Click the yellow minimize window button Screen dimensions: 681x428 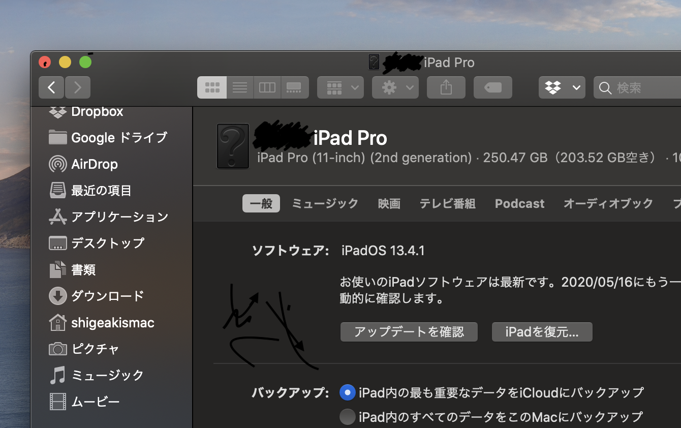[x=65, y=62]
